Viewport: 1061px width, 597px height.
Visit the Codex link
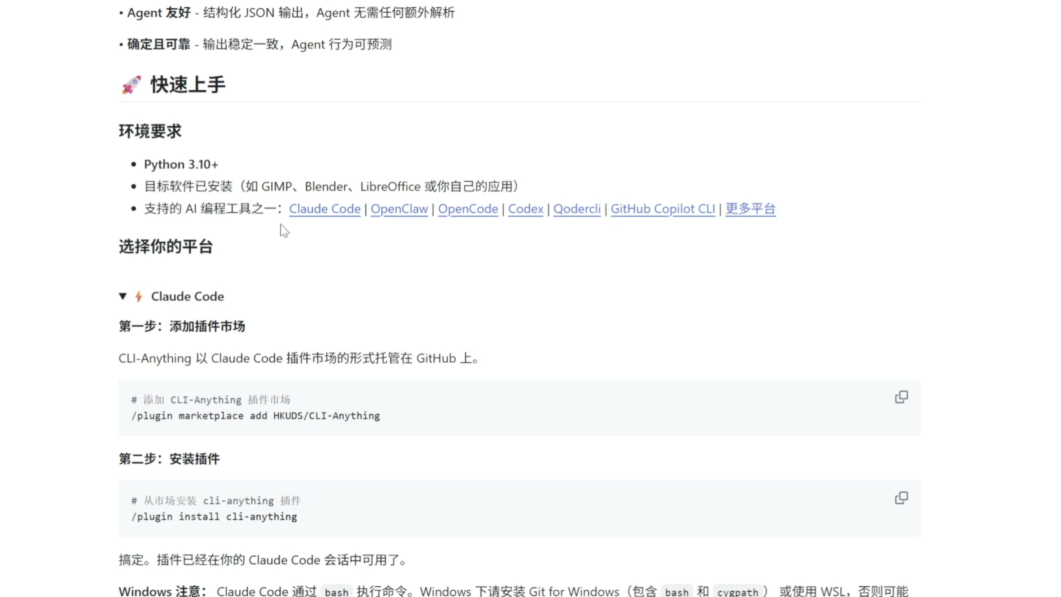click(x=526, y=209)
